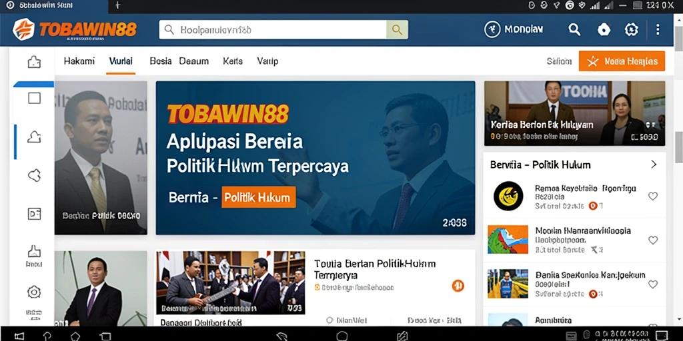Click the yellow moon avatar list icon

508,196
